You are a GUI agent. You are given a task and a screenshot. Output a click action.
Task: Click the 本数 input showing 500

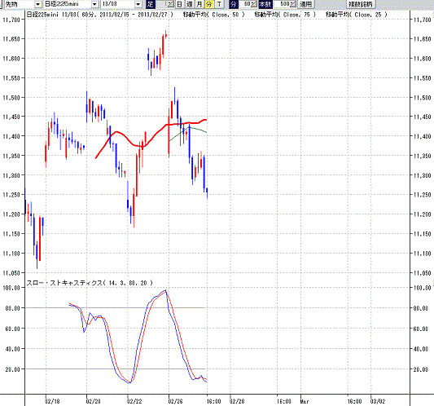[282, 4]
